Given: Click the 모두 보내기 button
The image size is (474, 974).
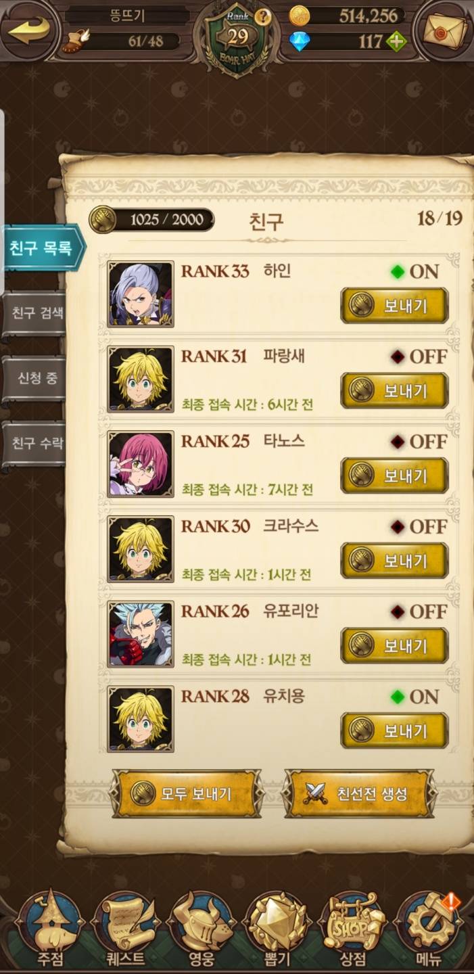Looking at the screenshot, I should 186,793.
